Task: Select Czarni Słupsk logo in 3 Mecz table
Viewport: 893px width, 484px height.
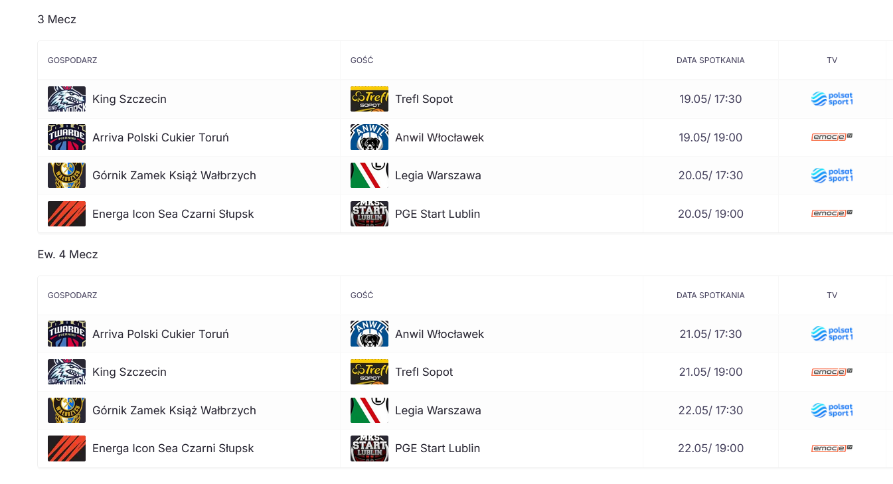Action: tap(66, 214)
